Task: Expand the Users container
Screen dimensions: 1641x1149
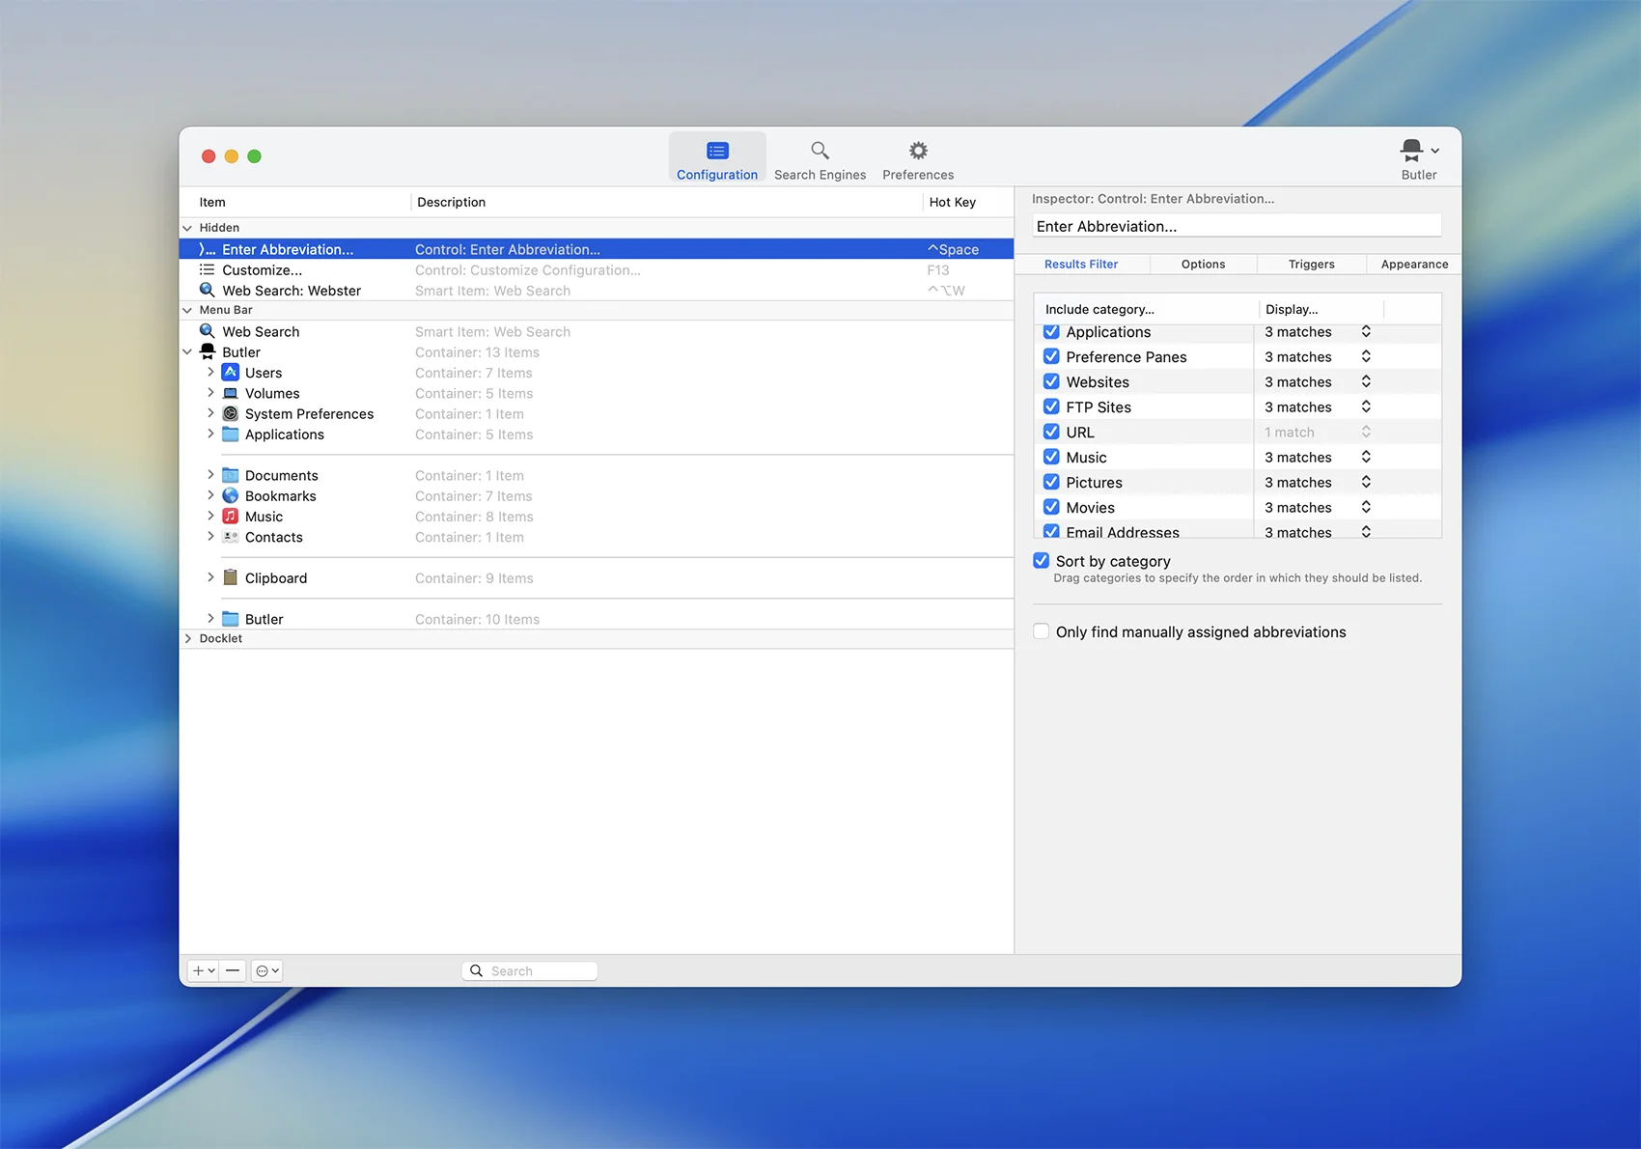Action: 210,373
